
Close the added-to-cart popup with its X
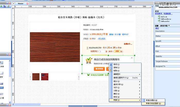[x=132, y=58]
